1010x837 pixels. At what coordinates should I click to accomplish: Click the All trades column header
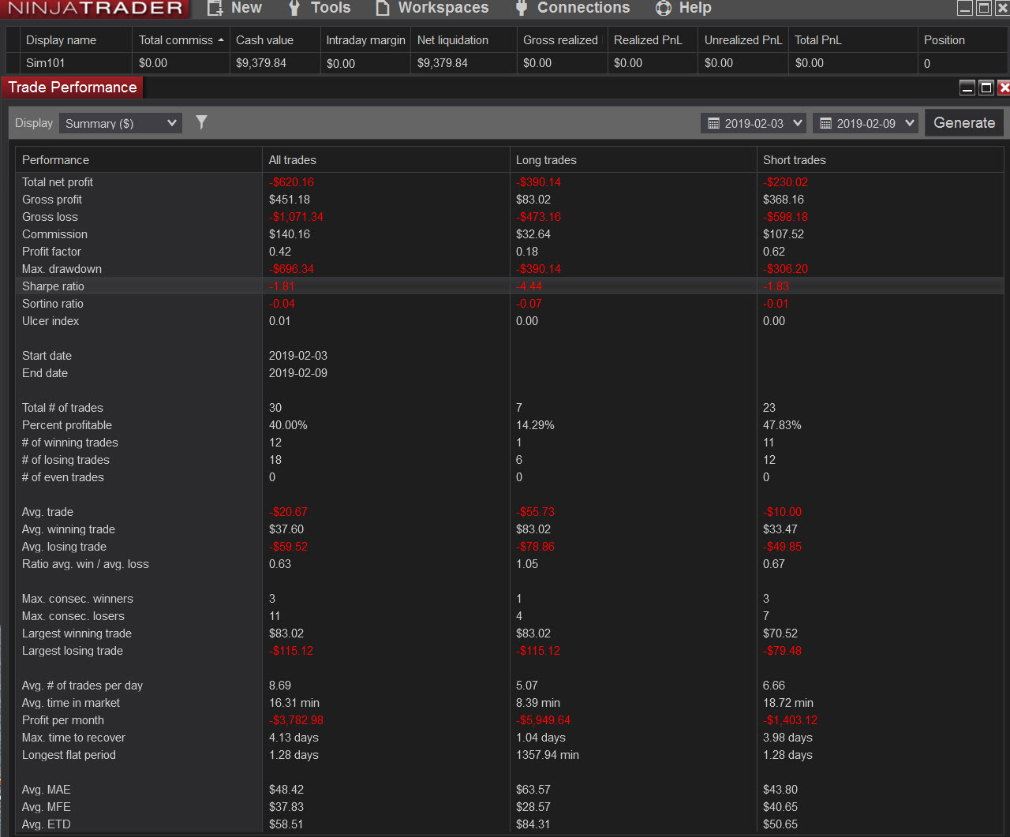point(386,160)
